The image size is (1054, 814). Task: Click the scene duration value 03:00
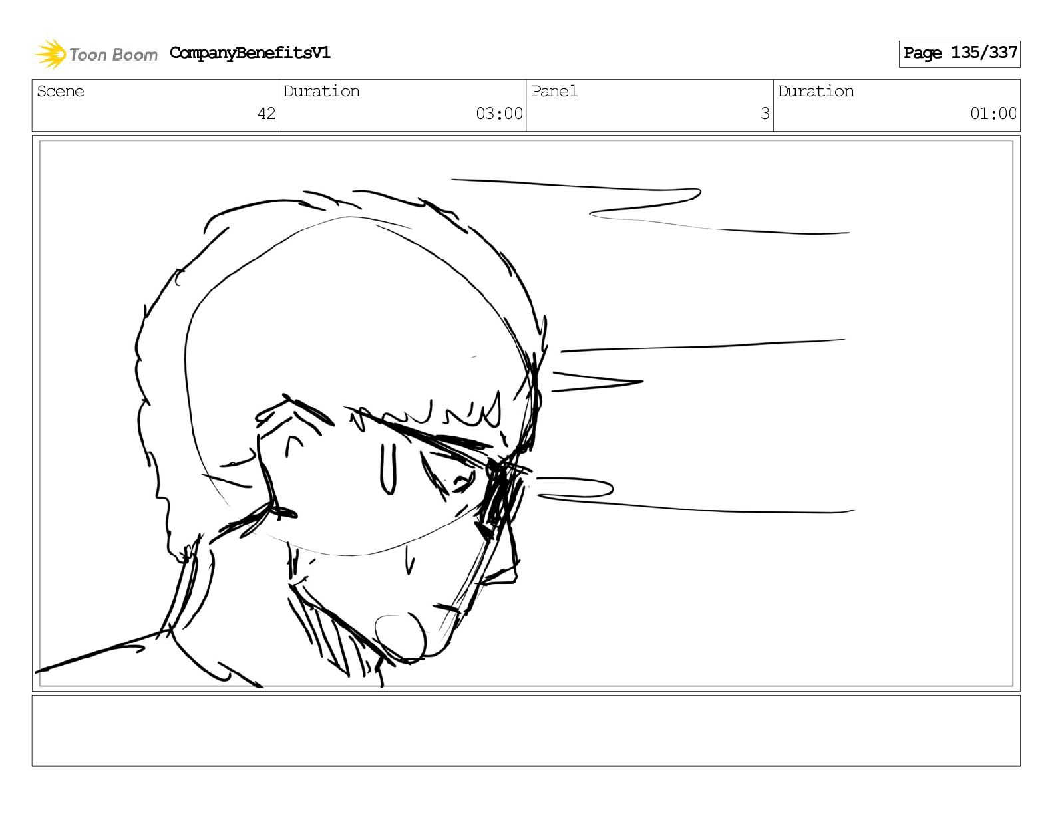tap(499, 114)
